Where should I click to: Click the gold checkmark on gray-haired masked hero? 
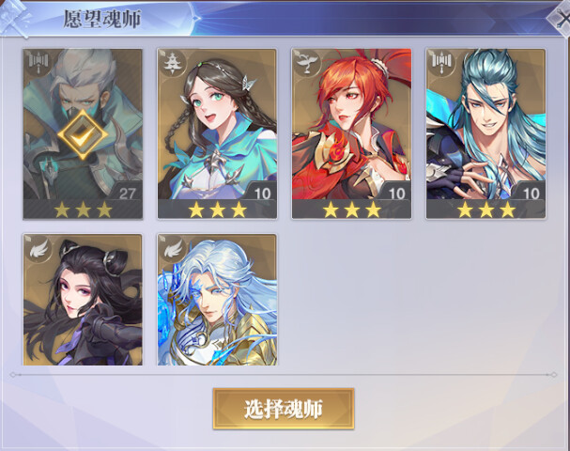point(83,134)
